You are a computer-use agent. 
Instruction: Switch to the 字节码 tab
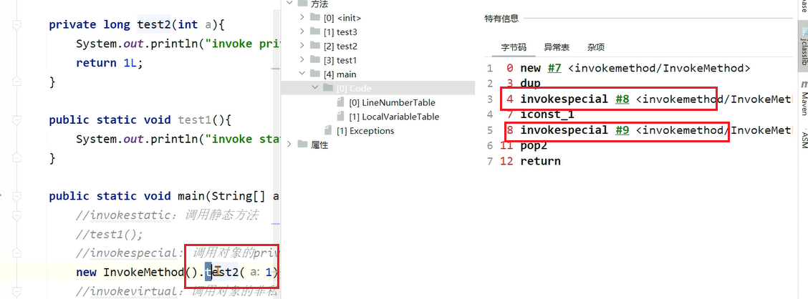click(514, 47)
